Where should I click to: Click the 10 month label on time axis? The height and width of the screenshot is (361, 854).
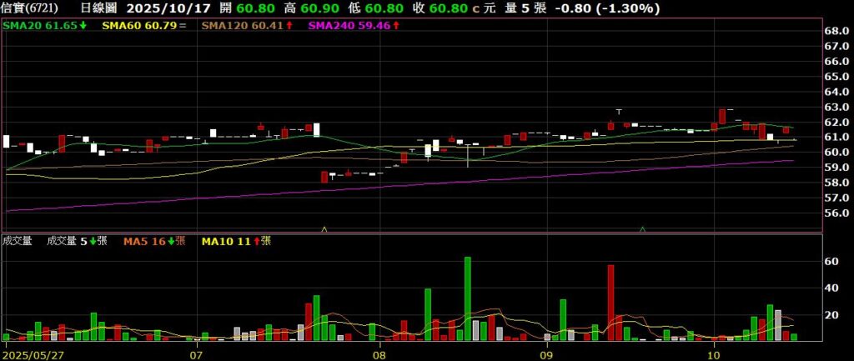720,353
